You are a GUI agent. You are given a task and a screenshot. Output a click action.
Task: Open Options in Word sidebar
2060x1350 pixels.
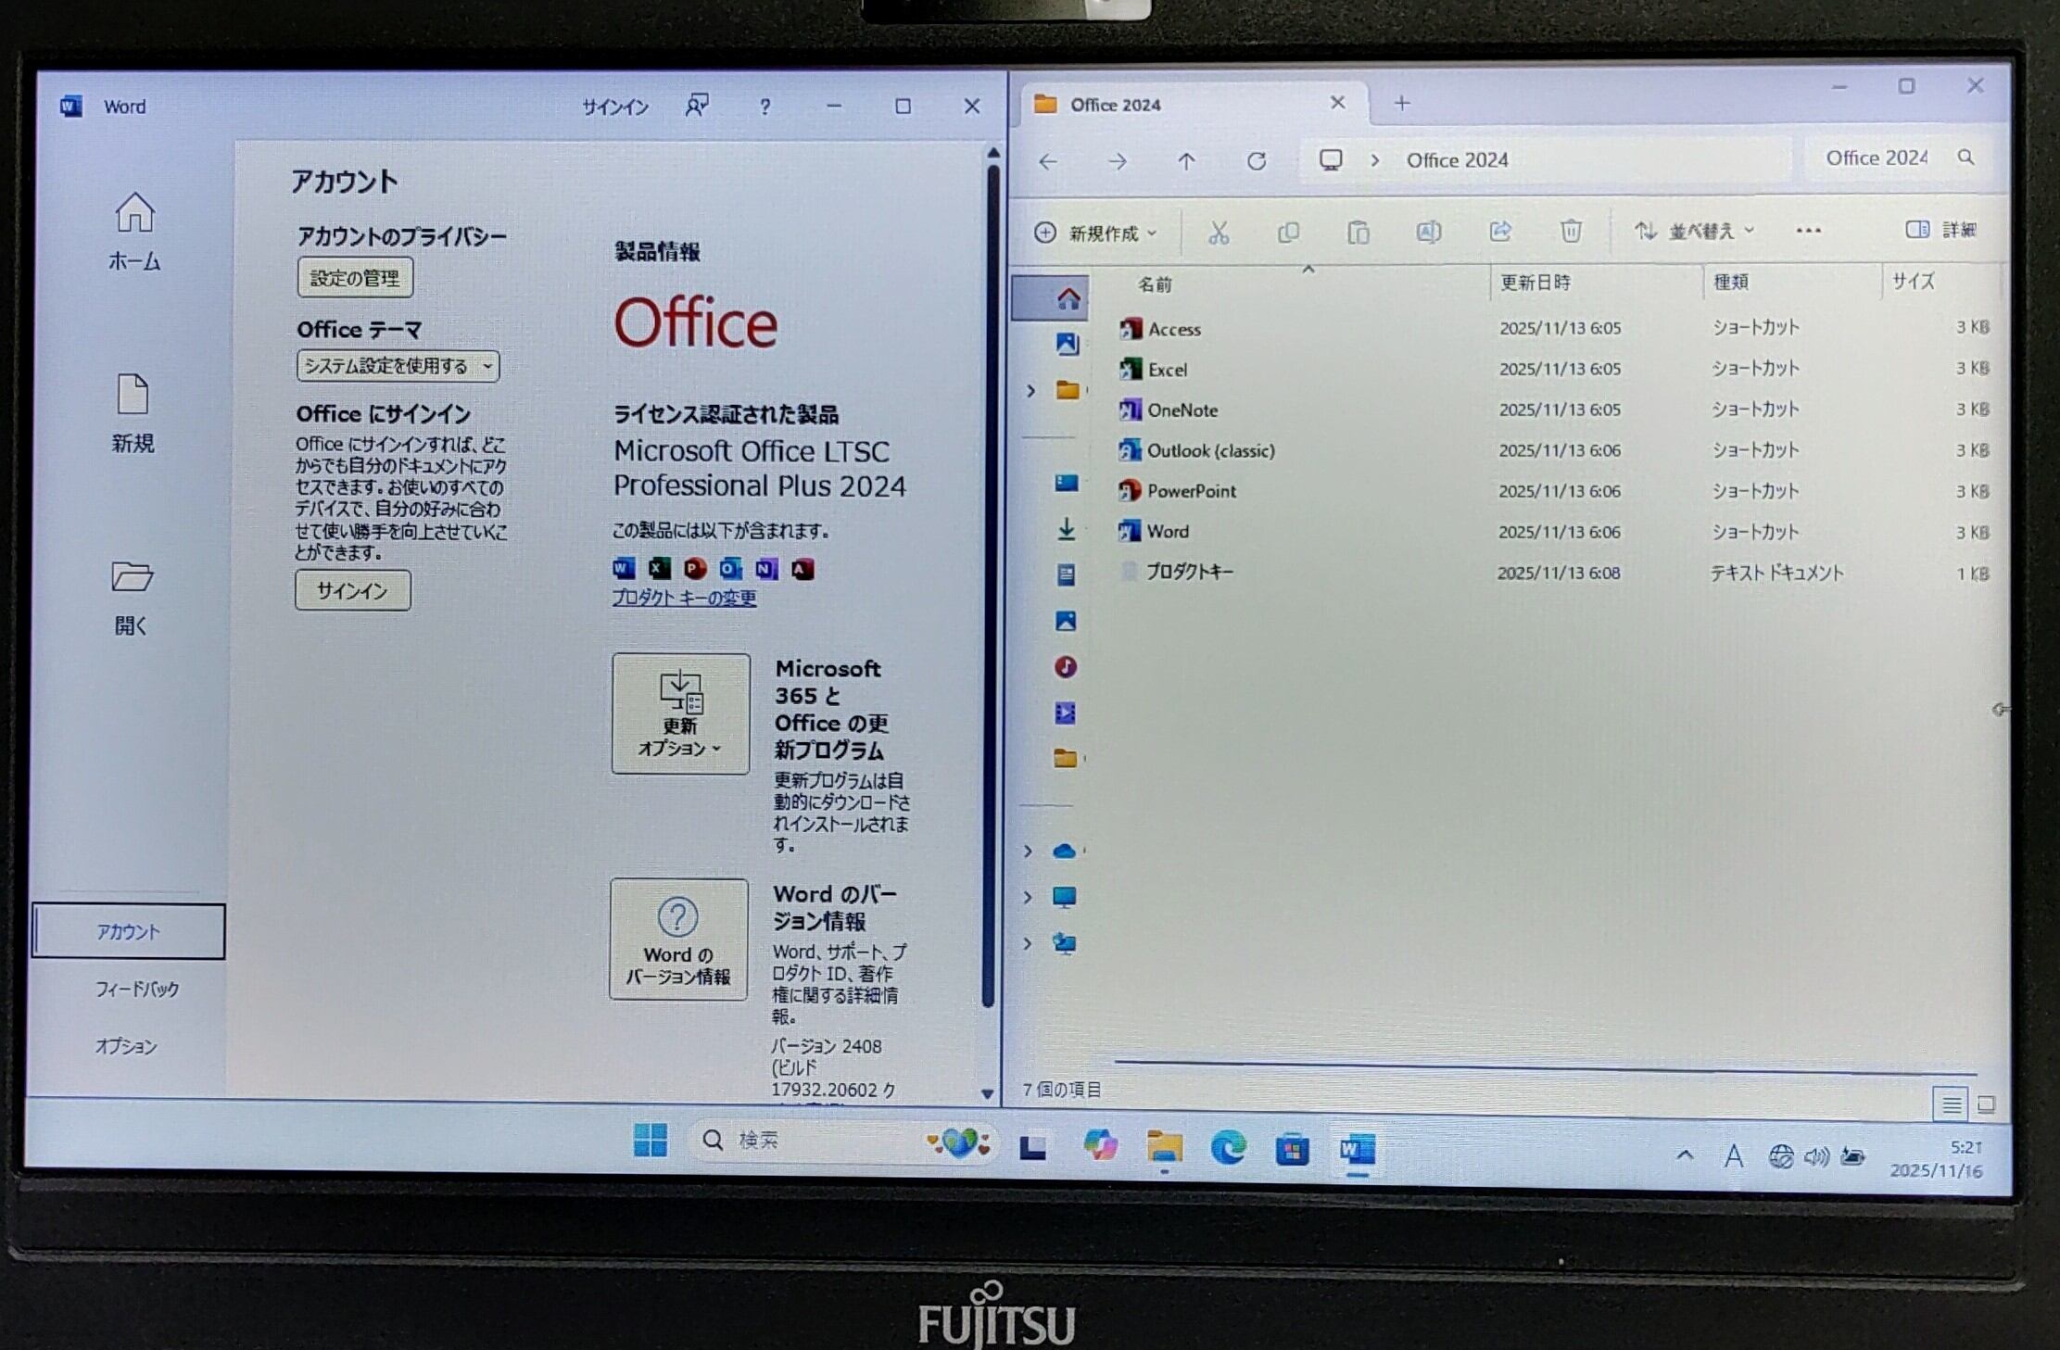point(127,1047)
